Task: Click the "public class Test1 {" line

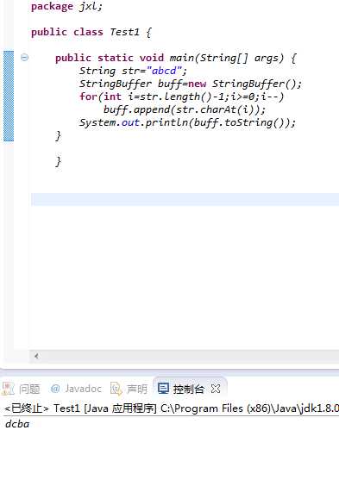Action: 91,32
